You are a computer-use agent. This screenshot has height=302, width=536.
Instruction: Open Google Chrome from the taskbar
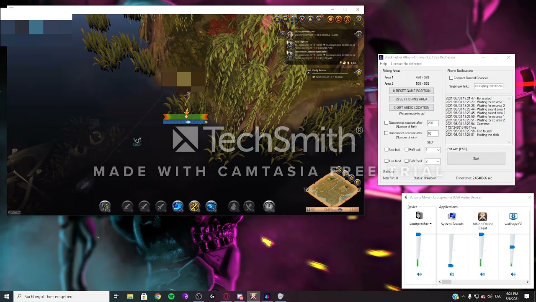point(157,296)
